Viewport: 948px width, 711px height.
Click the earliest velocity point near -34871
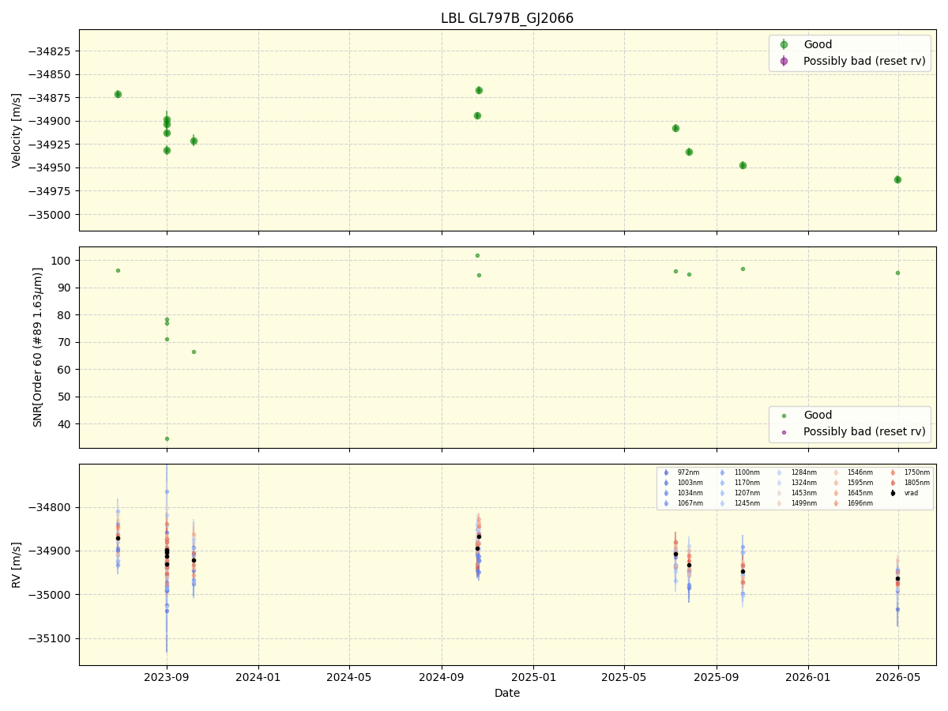tap(118, 94)
